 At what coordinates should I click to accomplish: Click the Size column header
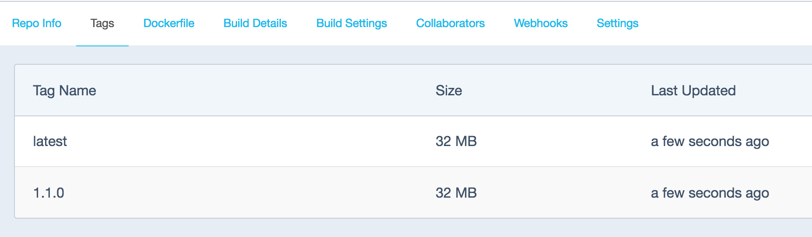(x=449, y=91)
